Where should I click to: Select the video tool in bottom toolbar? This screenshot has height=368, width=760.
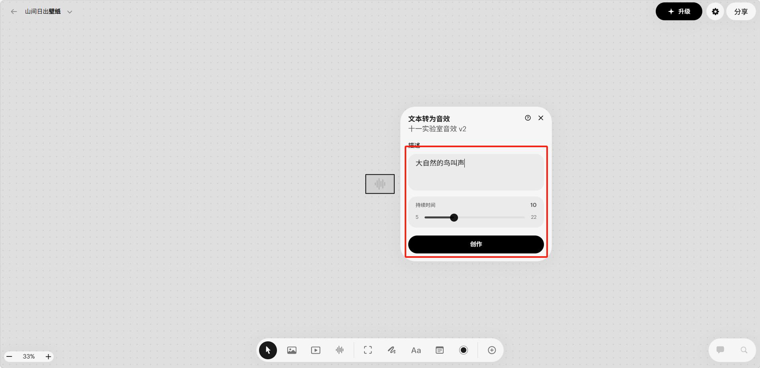(x=316, y=350)
